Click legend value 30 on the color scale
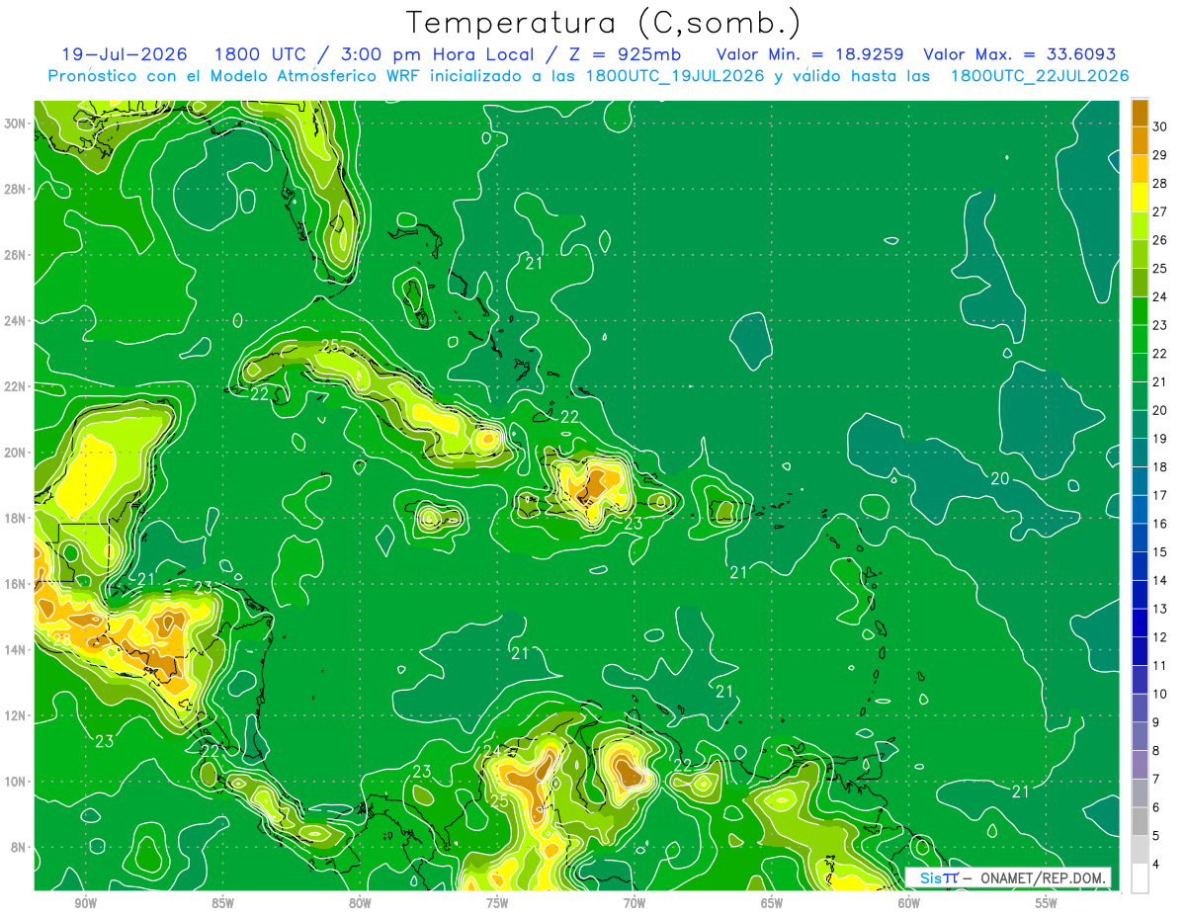This screenshot has height=916, width=1186. pyautogui.click(x=1160, y=126)
